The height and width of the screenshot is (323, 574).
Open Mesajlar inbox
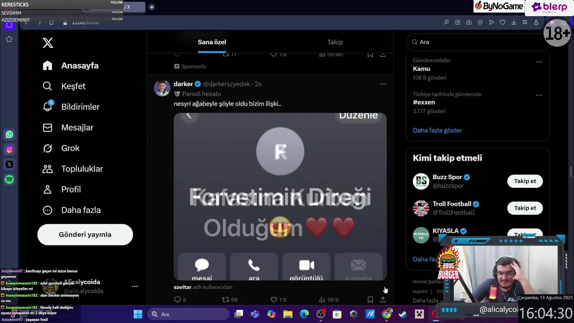(x=68, y=127)
